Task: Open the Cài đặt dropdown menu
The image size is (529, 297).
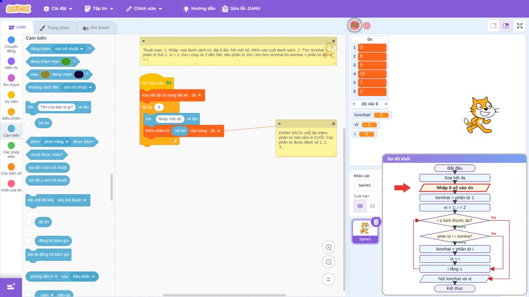Action: [x=58, y=9]
